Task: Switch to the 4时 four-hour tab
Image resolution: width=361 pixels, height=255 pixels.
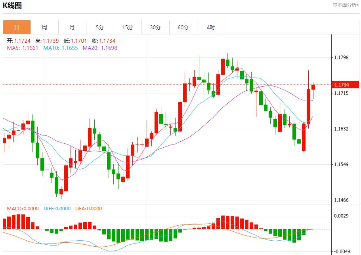Action: tap(211, 27)
